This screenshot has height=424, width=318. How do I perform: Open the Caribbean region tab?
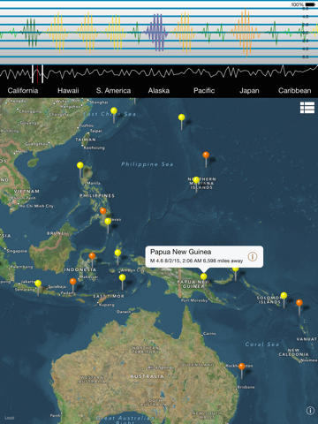(295, 90)
